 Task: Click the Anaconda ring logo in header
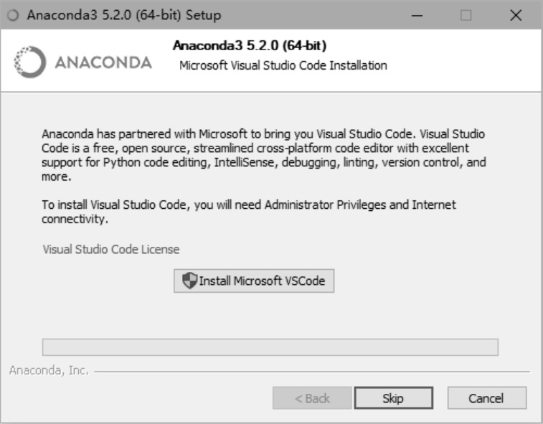[29, 60]
